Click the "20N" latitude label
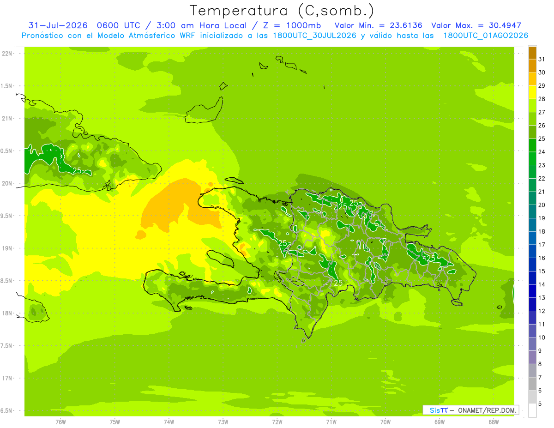 coord(7,183)
